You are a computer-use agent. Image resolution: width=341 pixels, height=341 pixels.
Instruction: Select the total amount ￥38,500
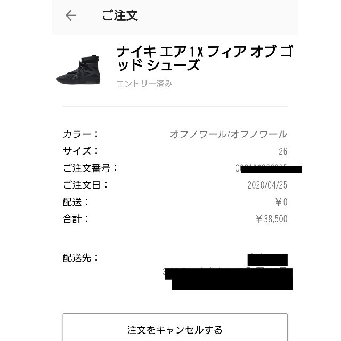[271, 219]
